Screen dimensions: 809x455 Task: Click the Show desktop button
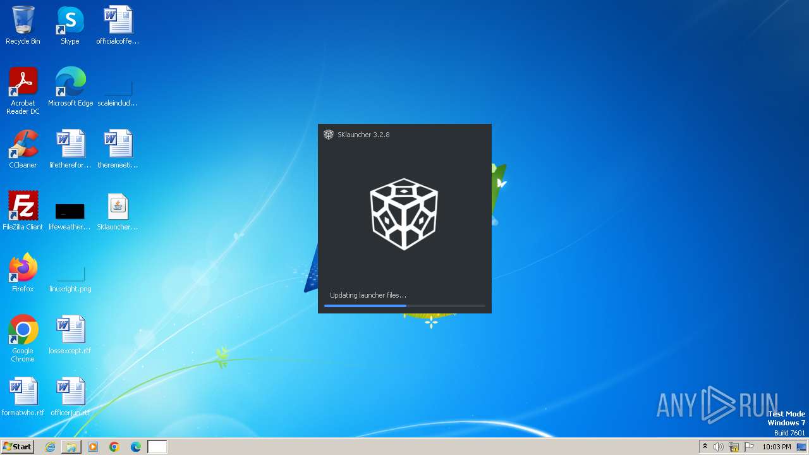(x=803, y=447)
